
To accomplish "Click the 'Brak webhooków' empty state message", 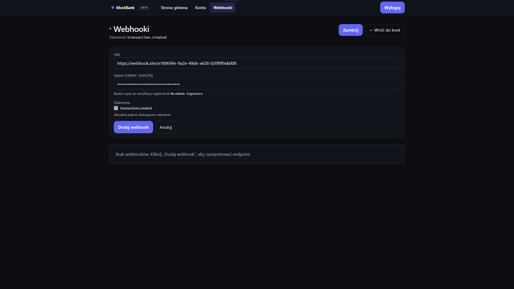I will click(183, 154).
